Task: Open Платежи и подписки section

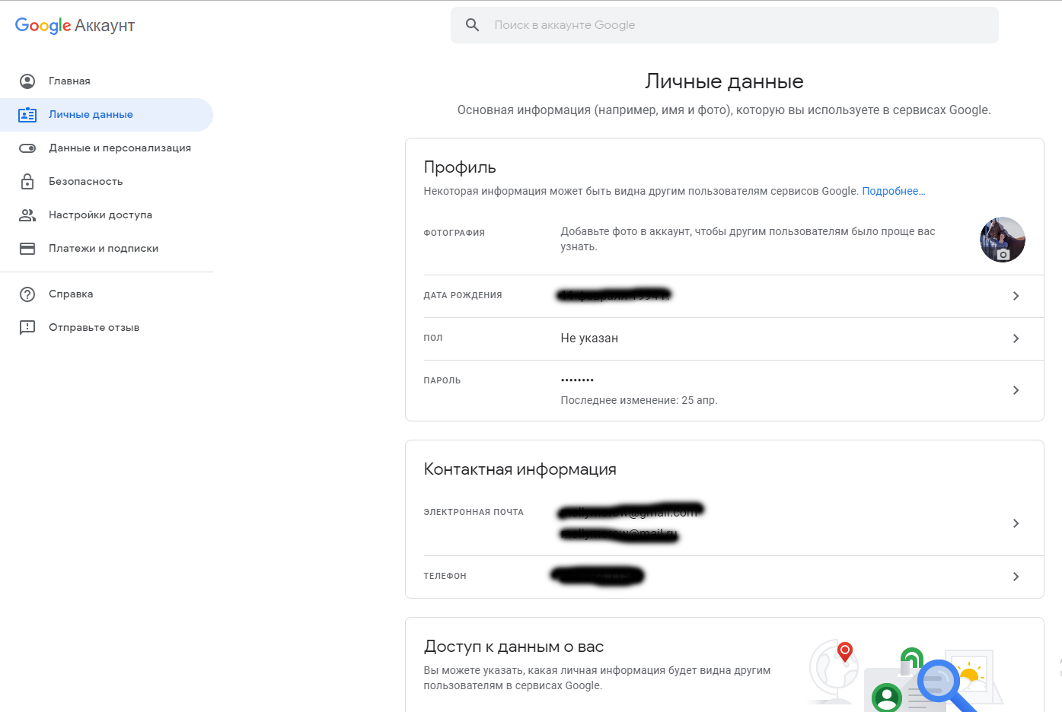Action: (107, 249)
